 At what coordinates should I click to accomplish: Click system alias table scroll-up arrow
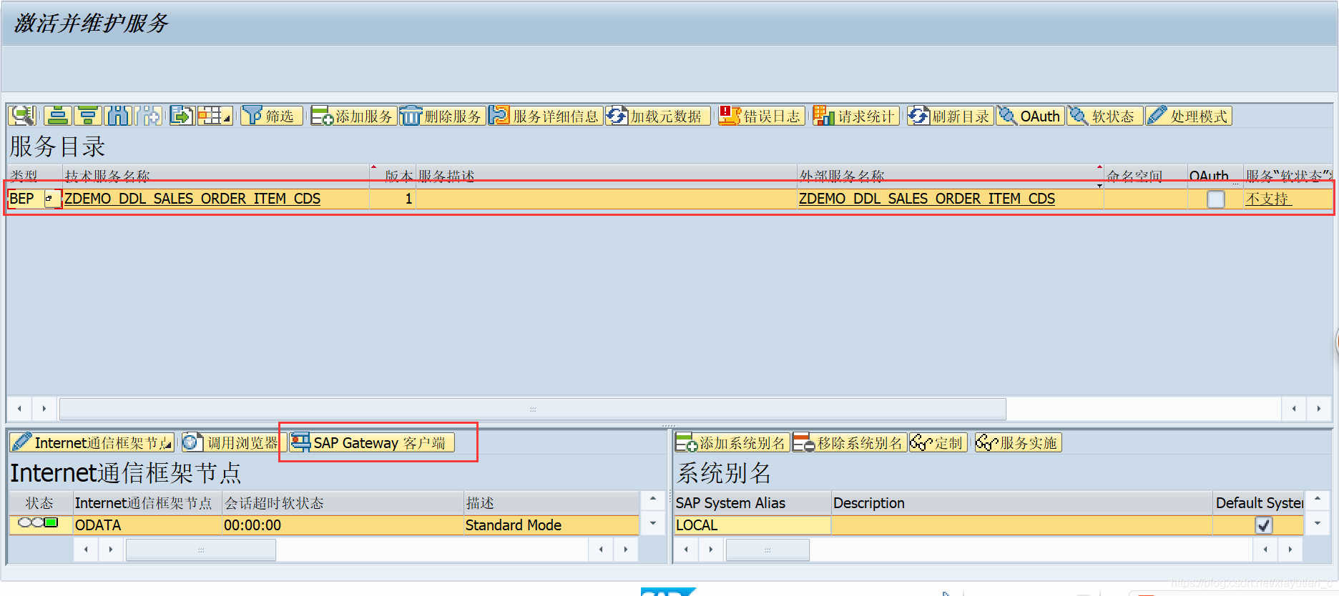[x=1318, y=499]
